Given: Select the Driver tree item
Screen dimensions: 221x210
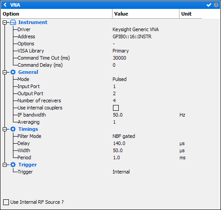Looking at the screenshot, I should (24, 29).
